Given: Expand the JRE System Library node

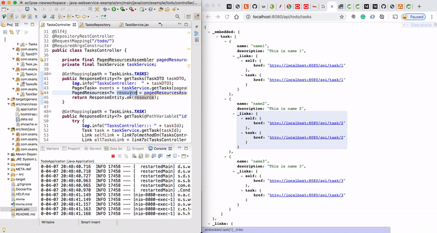Looking at the screenshot, I should tap(9, 159).
